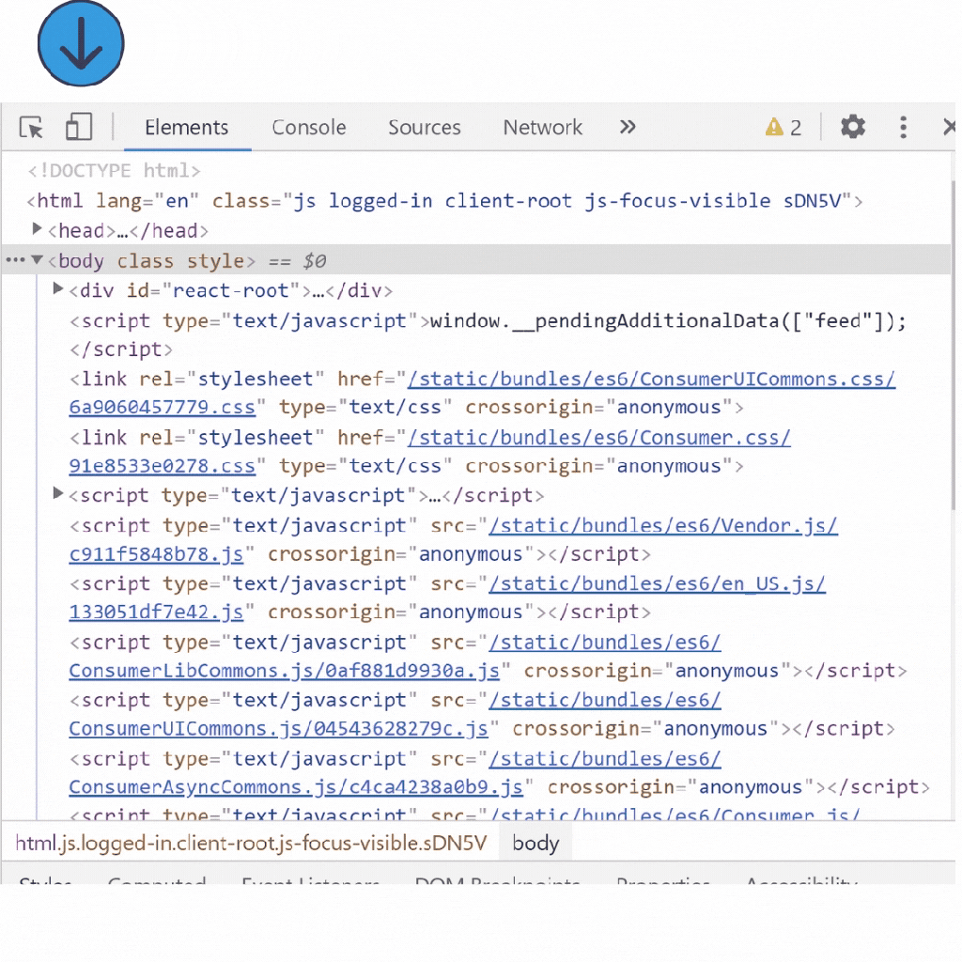Select the html breadcrumb in the path bar
This screenshot has height=962, width=962.
click(251, 844)
